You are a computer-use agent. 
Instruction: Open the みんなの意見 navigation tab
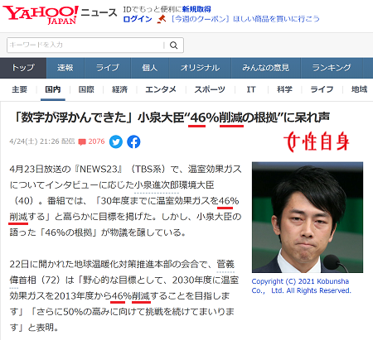click(265, 68)
